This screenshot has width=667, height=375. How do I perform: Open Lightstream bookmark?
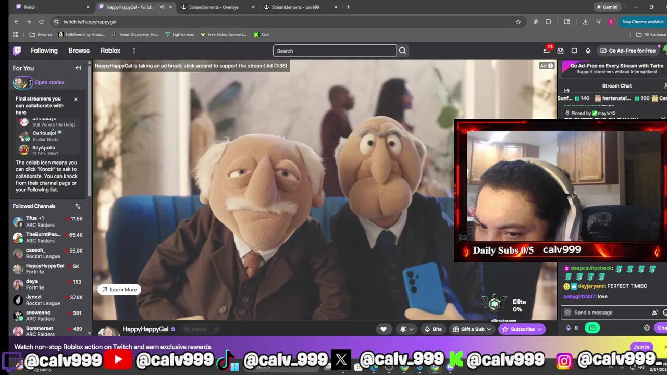pyautogui.click(x=180, y=35)
